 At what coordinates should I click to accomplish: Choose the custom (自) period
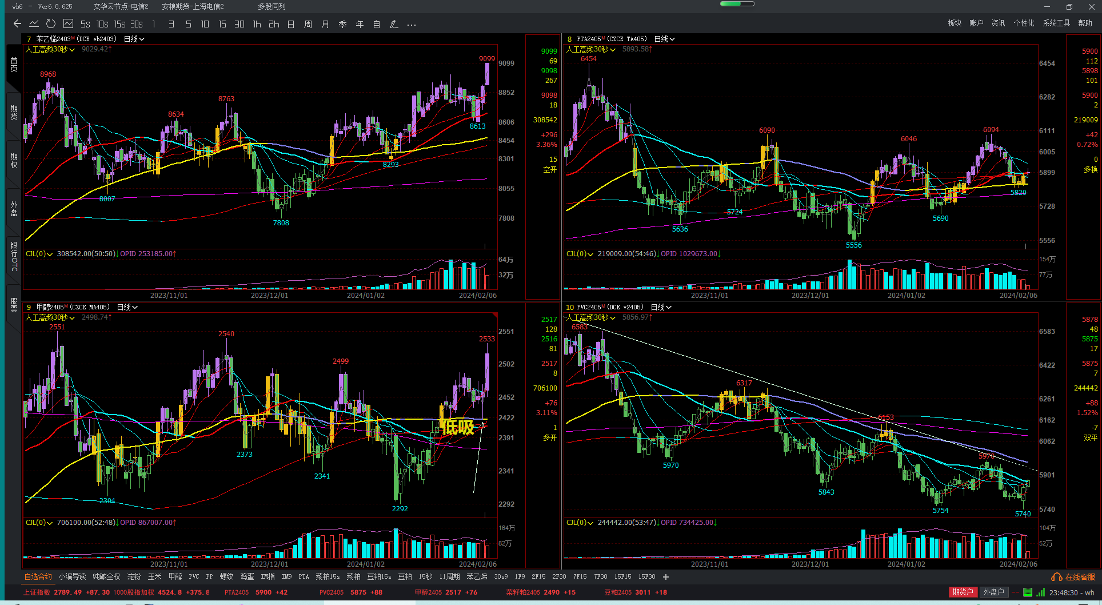point(377,24)
